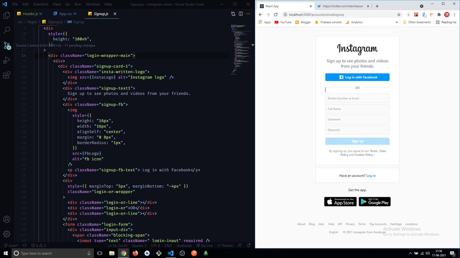Viewport: 460px width, 258px height.
Task: Close the Signup.js editor tab
Action: (115, 14)
